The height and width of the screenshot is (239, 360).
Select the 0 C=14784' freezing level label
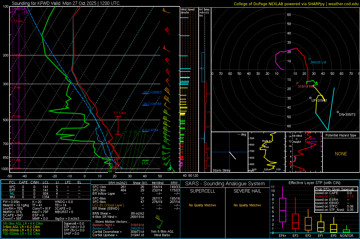(x=150, y=130)
